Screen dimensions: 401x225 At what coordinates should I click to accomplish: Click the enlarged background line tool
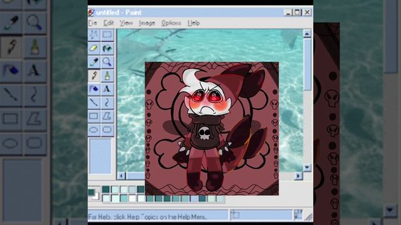tap(11, 95)
